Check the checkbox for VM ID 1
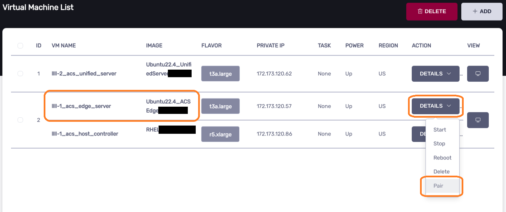This screenshot has height=212, width=506. [x=20, y=74]
